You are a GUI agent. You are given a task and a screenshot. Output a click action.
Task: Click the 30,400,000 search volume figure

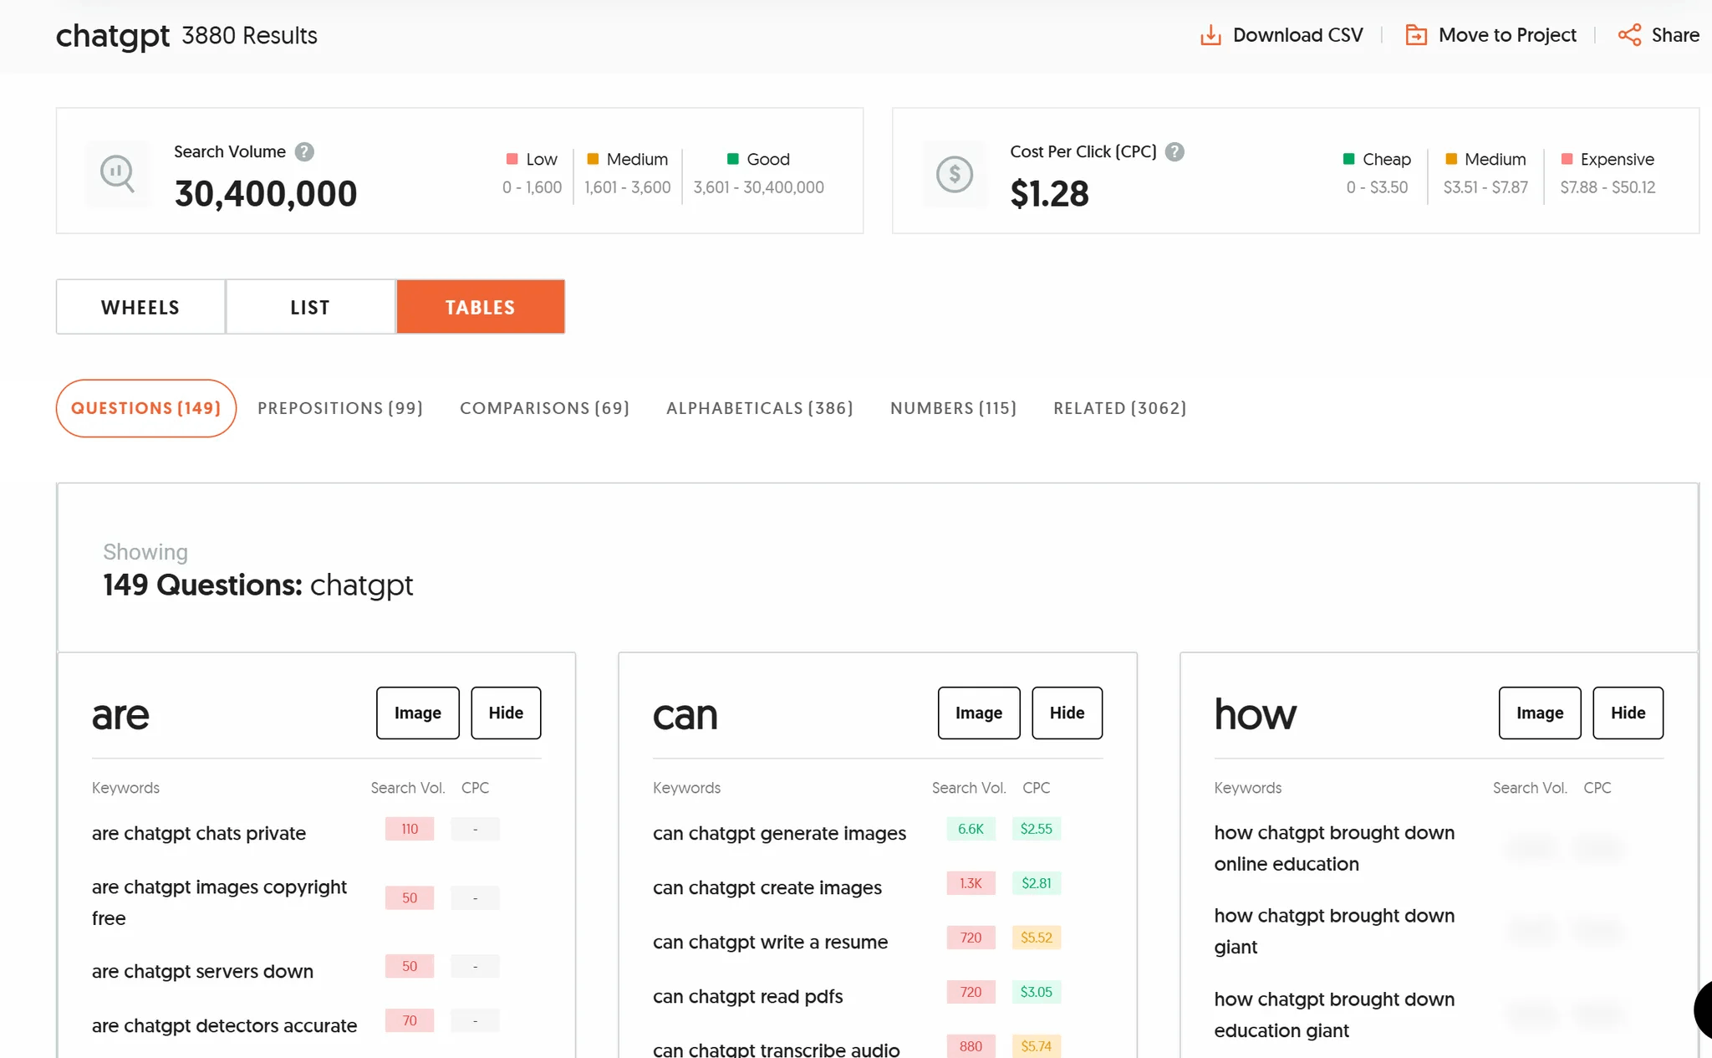266,194
